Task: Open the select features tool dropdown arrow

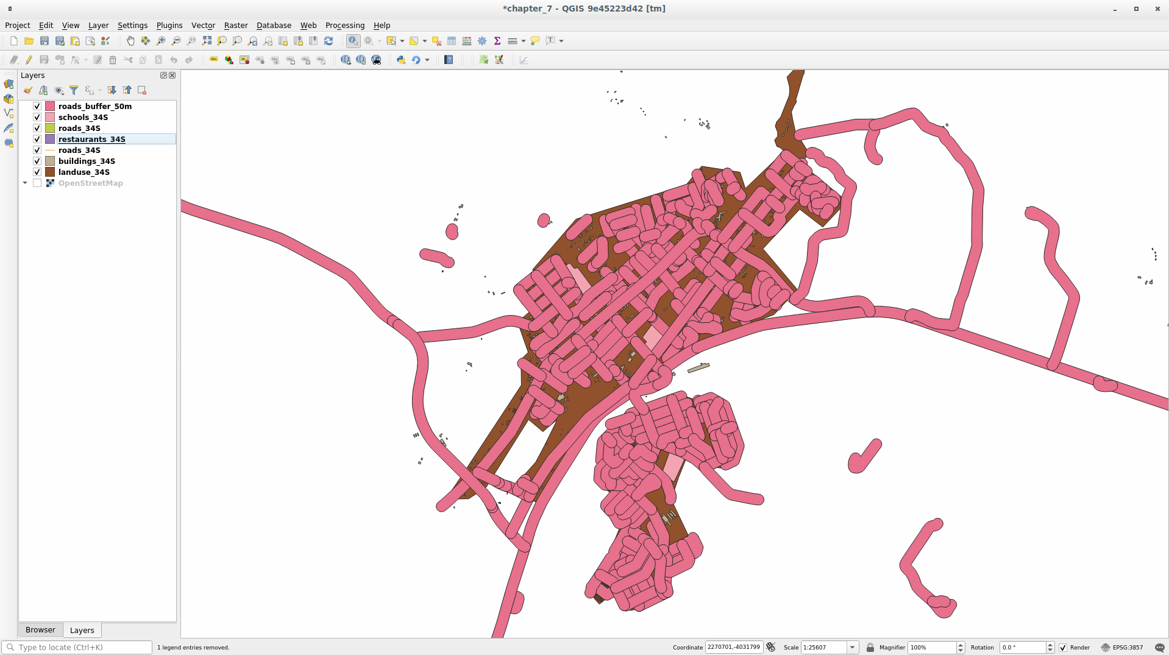Action: point(402,41)
